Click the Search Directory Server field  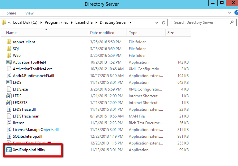tap(204, 22)
